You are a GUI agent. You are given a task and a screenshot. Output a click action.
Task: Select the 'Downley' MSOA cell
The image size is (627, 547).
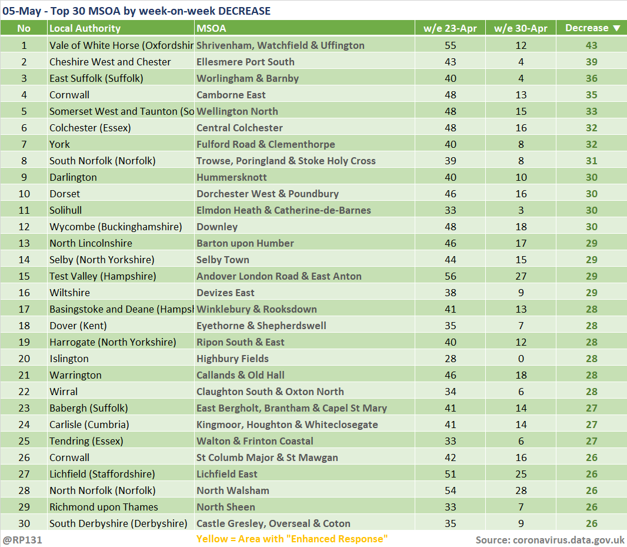(x=304, y=226)
